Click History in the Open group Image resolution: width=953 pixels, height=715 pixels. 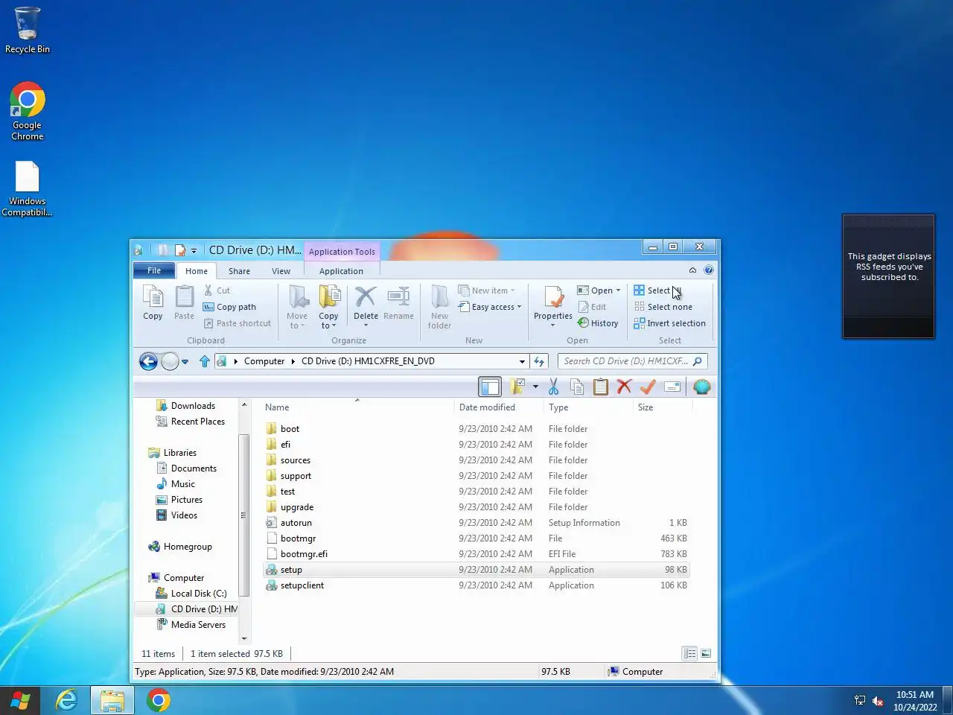tap(598, 323)
